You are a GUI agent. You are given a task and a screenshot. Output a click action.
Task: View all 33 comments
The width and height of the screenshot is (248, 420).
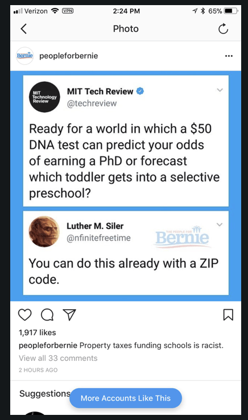tap(58, 358)
